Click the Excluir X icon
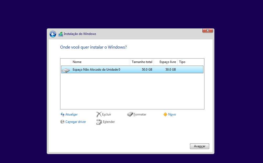The image size is (263, 163). pyautogui.click(x=99, y=114)
